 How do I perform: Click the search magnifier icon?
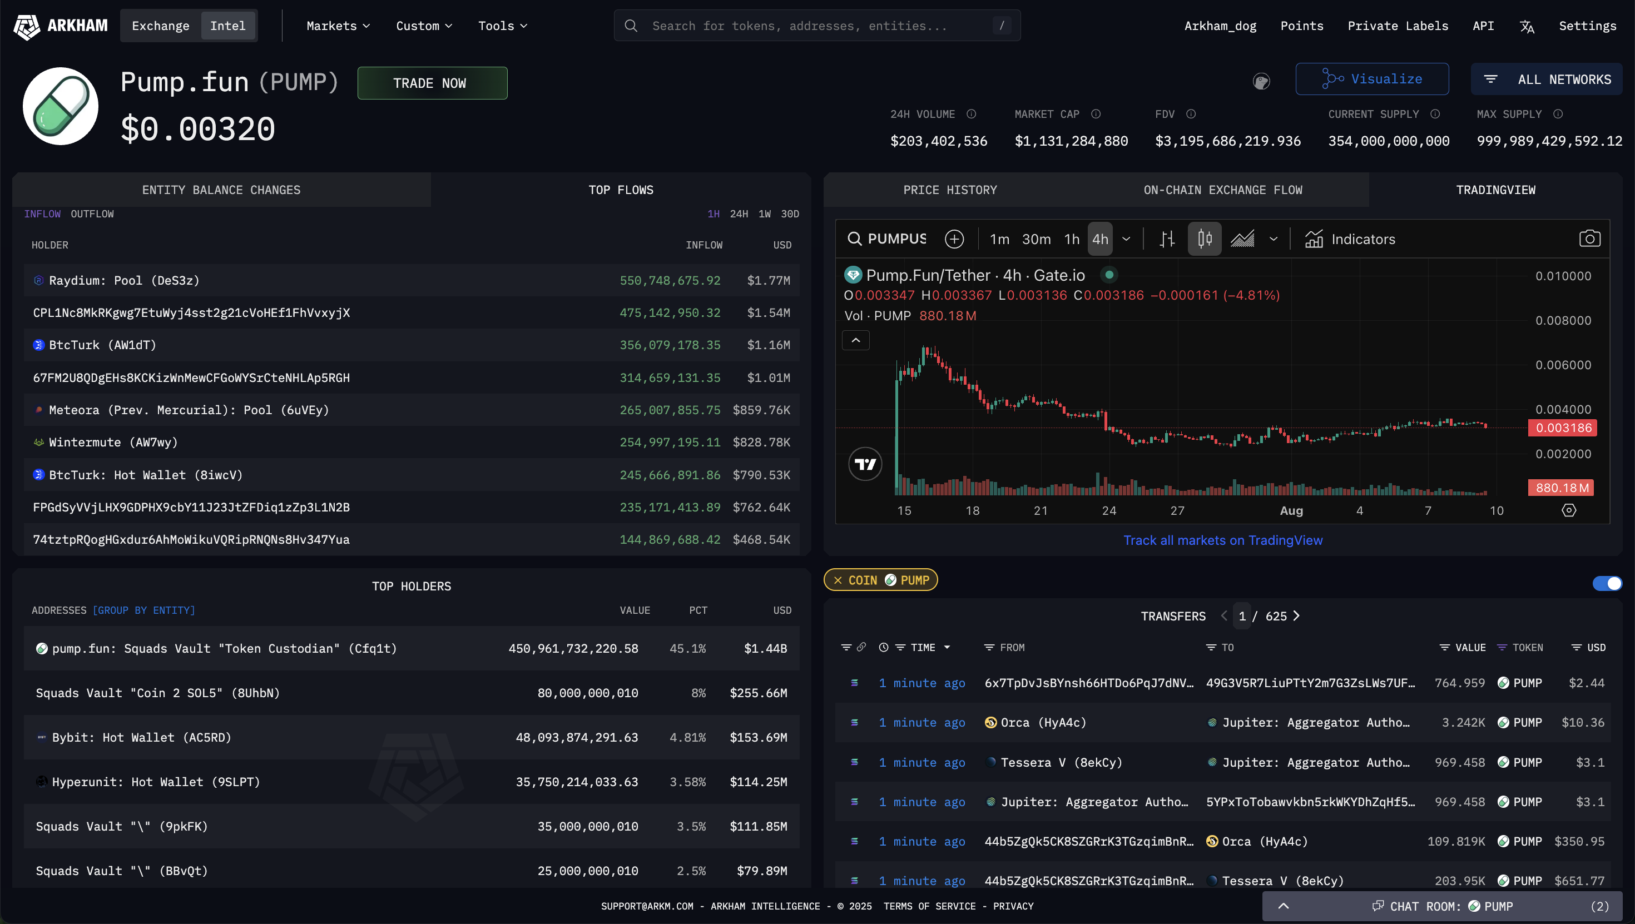[631, 26]
